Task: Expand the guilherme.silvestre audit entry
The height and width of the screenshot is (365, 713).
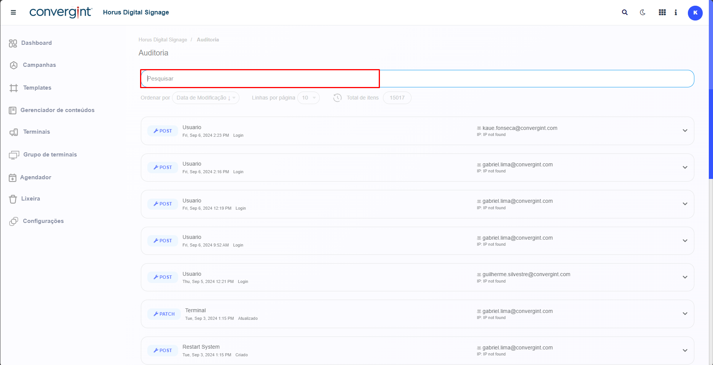Action: 685,277
